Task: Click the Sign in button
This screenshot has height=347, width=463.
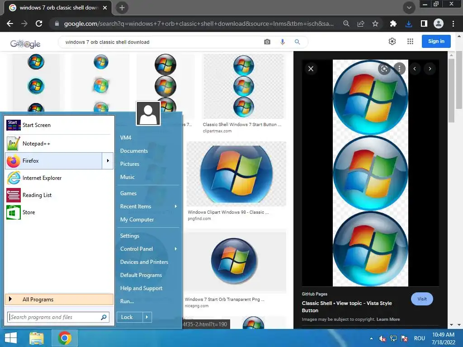Action: pyautogui.click(x=436, y=41)
